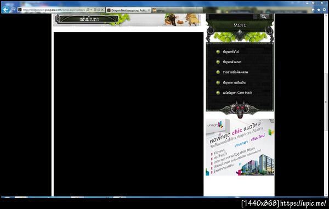Click the scrollbar up arrow at top right
329x209 pixels.
326,15
